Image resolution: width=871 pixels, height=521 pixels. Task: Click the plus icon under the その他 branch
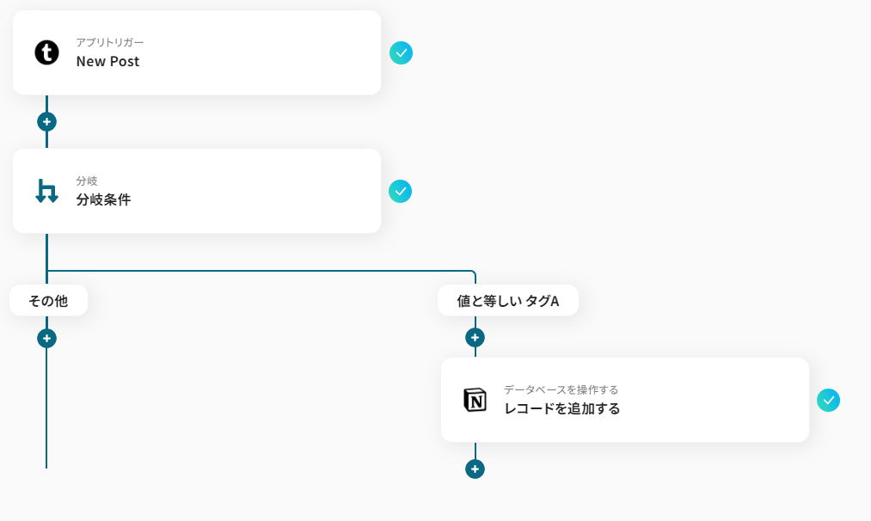click(x=46, y=338)
